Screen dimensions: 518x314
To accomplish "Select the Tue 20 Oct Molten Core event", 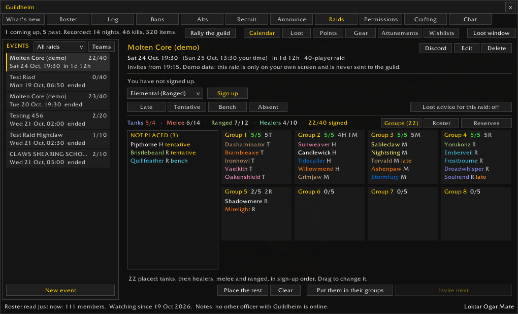I will [x=58, y=100].
